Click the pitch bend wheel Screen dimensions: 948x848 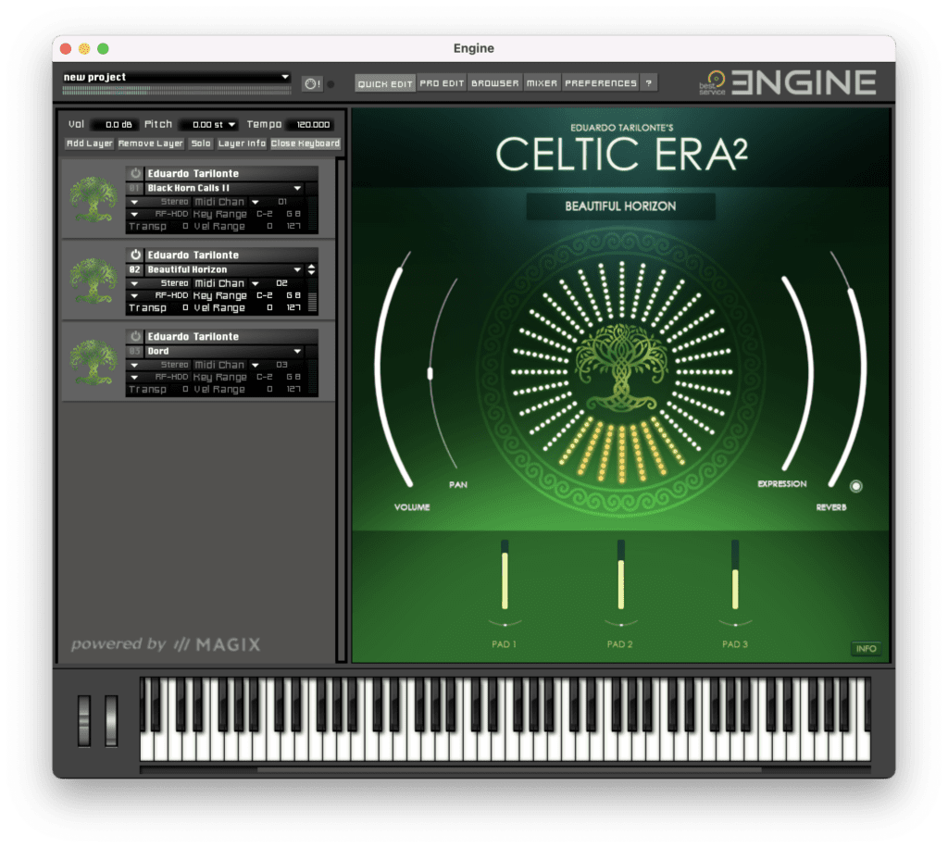84,720
